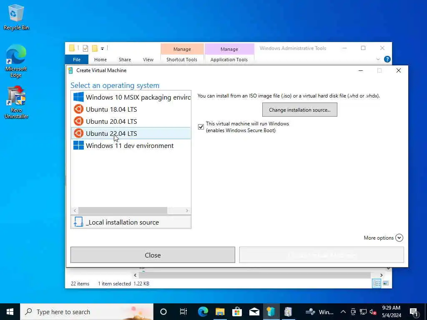Uncheck This virtual machine will run Windows
Image resolution: width=427 pixels, height=320 pixels.
201,127
